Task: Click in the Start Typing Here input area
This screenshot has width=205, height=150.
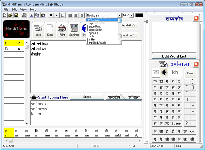Action: coord(86,113)
